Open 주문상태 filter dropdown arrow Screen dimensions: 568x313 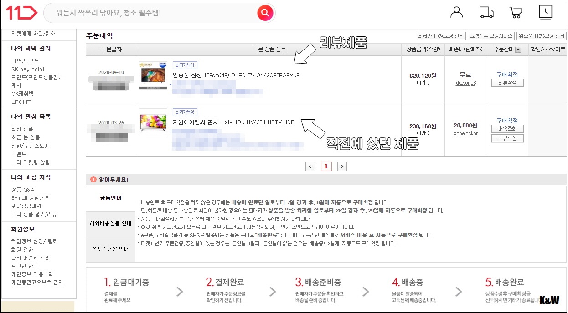518,50
